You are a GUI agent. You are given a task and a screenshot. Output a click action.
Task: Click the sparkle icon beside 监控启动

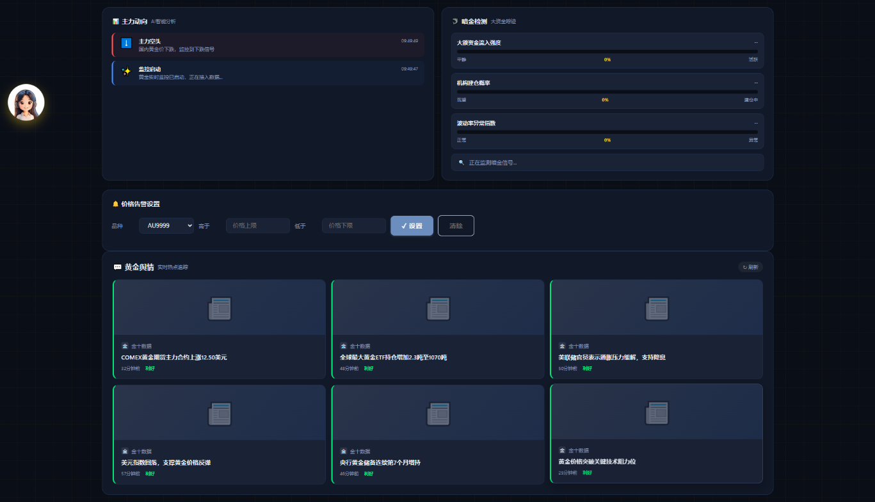point(126,72)
